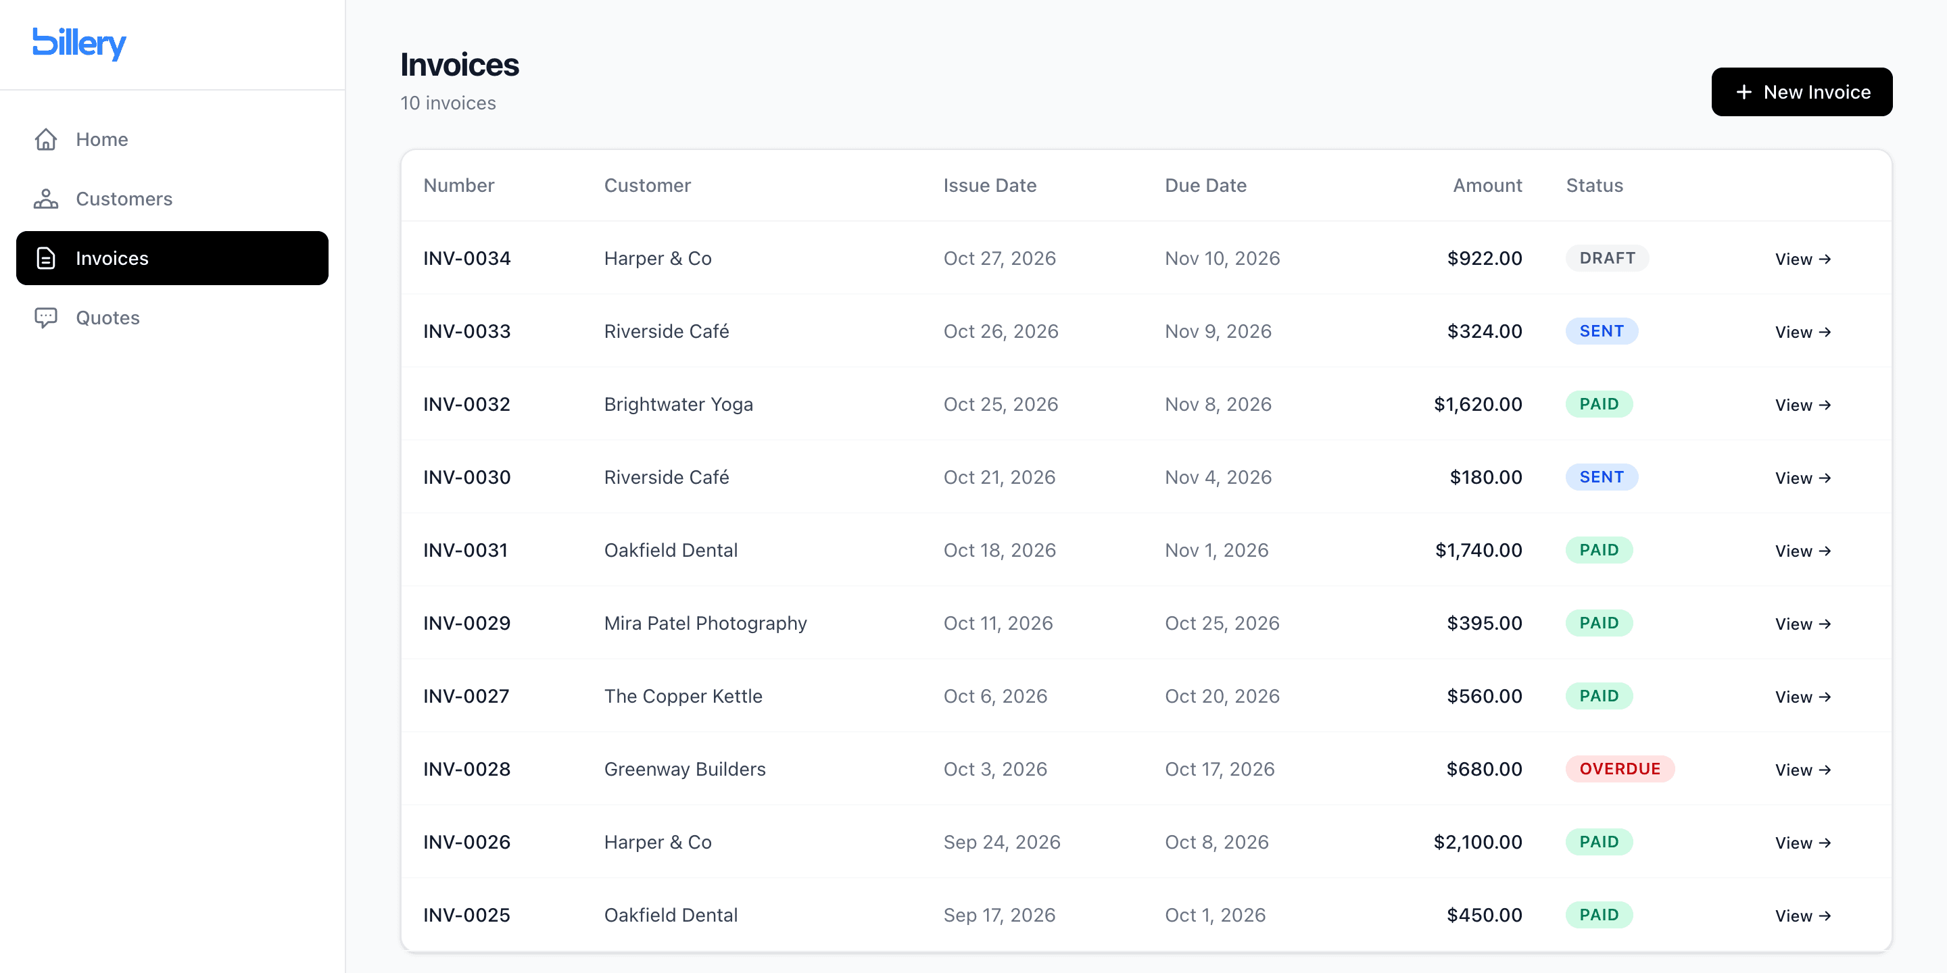Click the Issue Date column header
The height and width of the screenshot is (973, 1947).
click(989, 185)
